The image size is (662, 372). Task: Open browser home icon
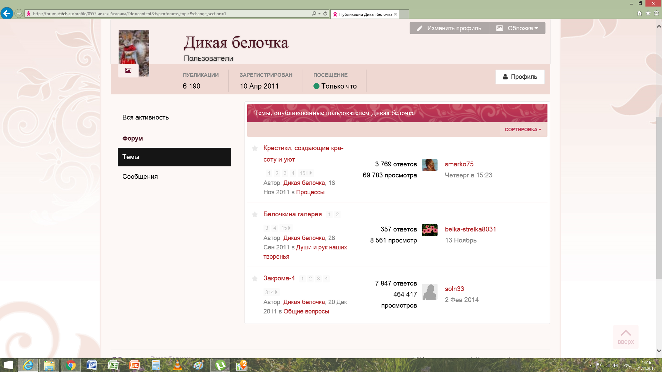(640, 13)
